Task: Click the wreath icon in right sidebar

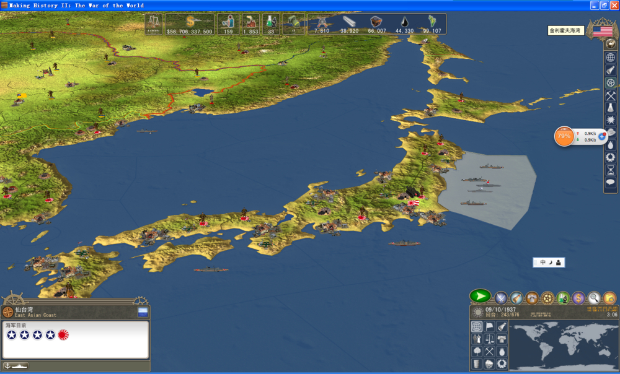Action: (611, 157)
